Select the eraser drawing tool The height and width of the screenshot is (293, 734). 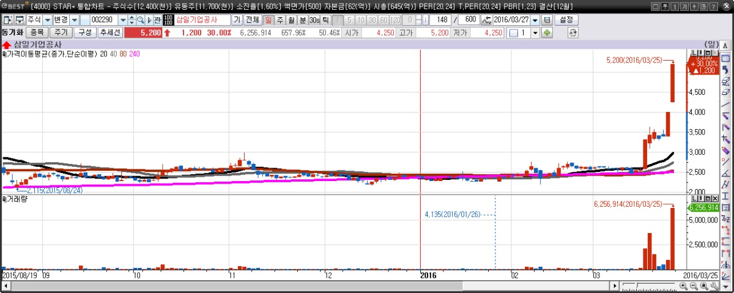point(725,92)
